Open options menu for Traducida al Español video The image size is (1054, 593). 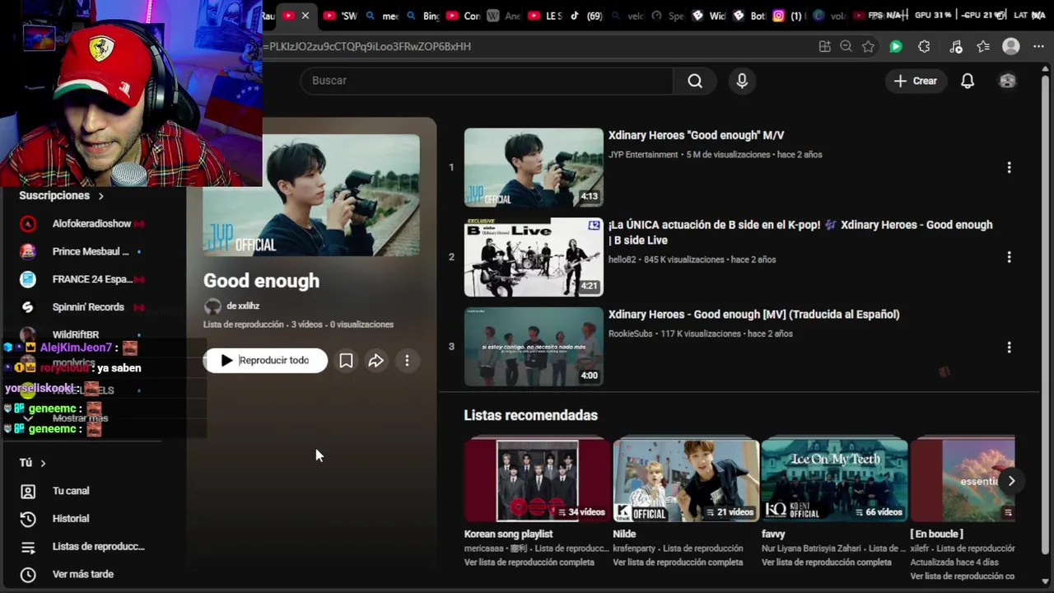tap(1009, 347)
